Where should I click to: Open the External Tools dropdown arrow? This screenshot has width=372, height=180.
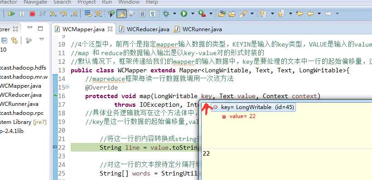(211, 14)
